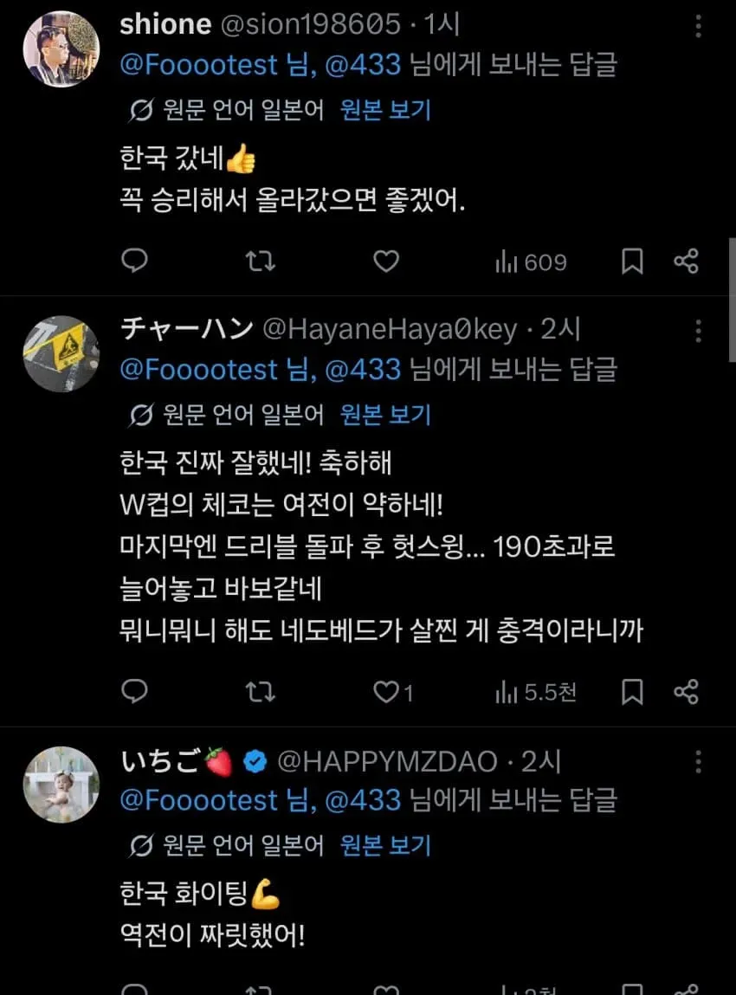This screenshot has height=995, width=736.
Task: Open more options for チャーハン's tweet
Action: coord(698,331)
